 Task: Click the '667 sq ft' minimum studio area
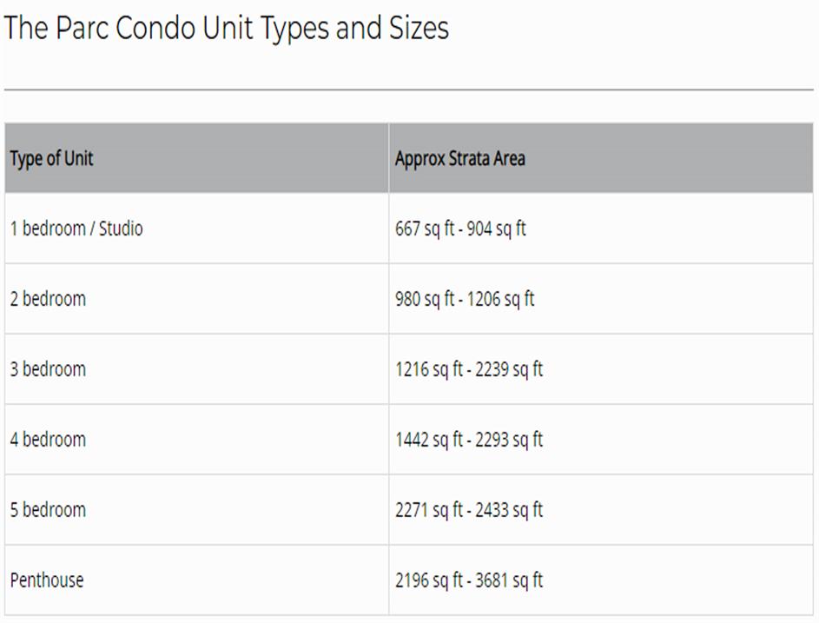click(x=424, y=229)
